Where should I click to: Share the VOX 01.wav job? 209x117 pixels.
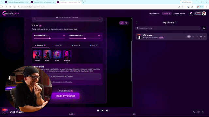click(189, 36)
